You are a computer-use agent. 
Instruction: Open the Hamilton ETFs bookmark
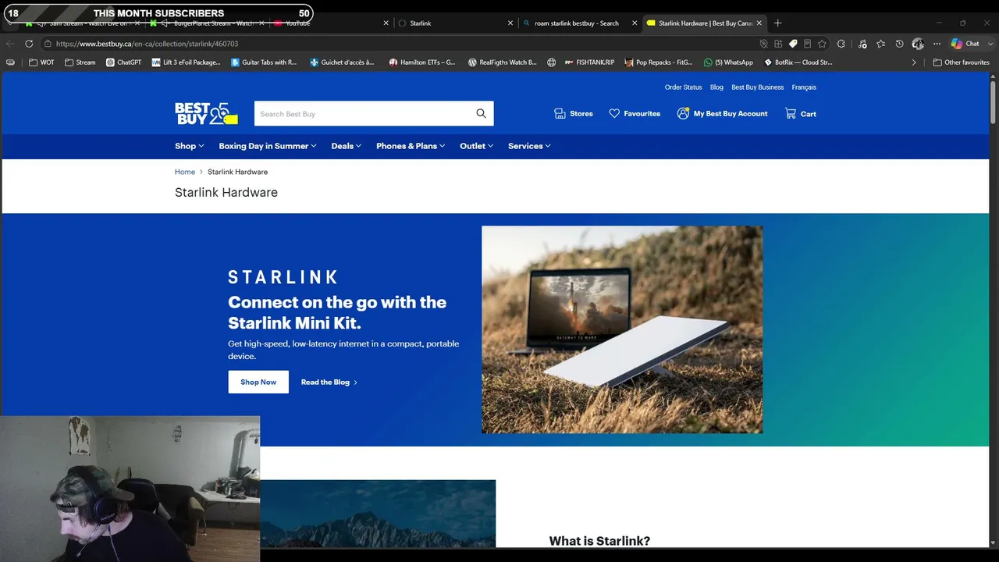tap(422, 62)
